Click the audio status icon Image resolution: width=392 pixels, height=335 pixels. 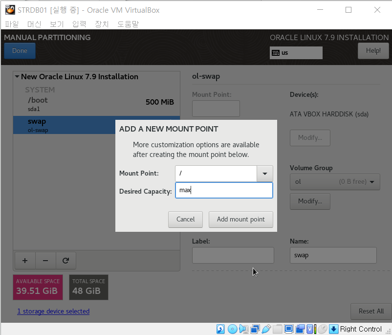click(x=244, y=329)
